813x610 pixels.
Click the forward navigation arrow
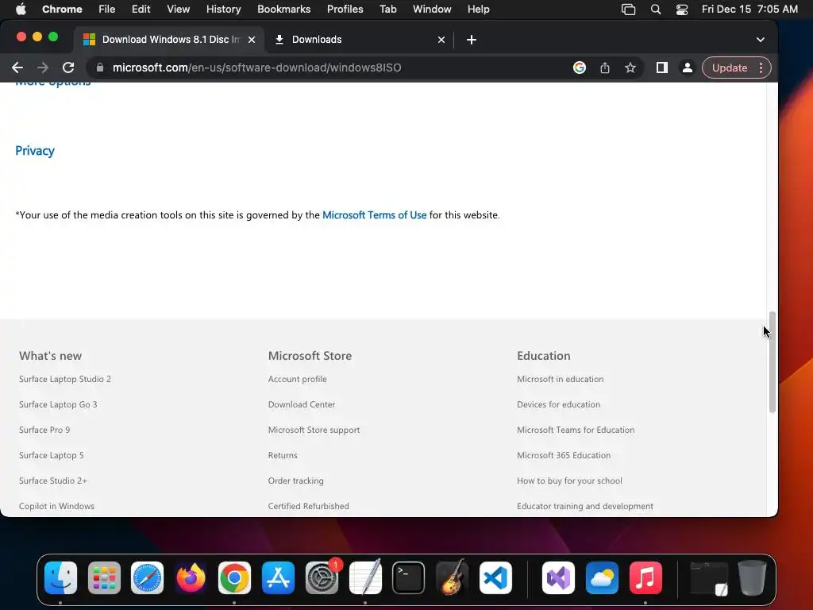tap(43, 68)
